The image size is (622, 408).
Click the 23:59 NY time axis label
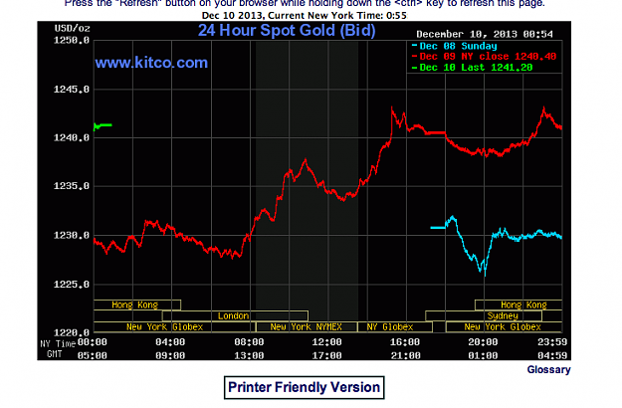552,341
